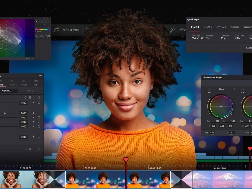Click the Temp value field in HDR panel

click(212, 133)
